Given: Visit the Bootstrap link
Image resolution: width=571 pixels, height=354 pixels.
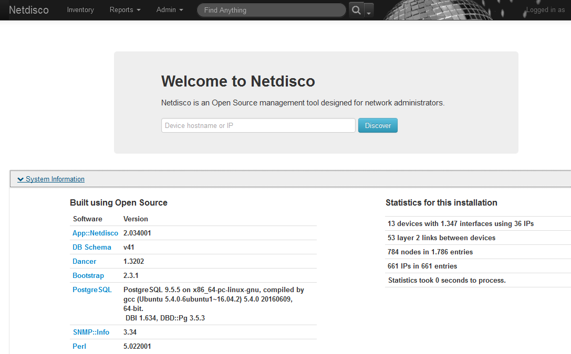Looking at the screenshot, I should click(88, 275).
